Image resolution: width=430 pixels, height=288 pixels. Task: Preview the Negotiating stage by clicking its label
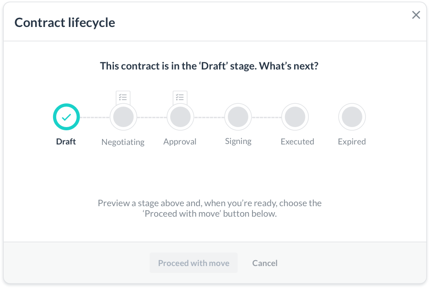[123, 142]
